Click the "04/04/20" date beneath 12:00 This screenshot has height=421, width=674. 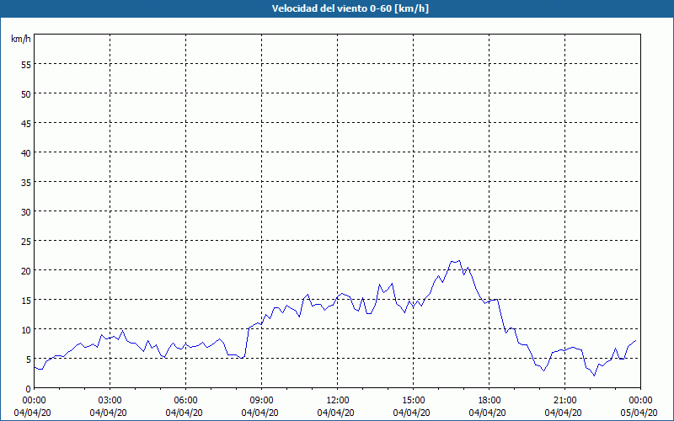[335, 413]
